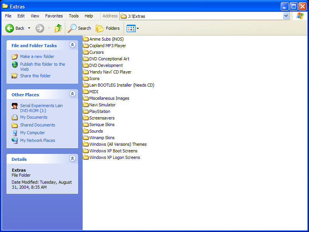Select the Navi Simulator folder icon
Image resolution: width=309 pixels, height=232 pixels.
click(86, 105)
